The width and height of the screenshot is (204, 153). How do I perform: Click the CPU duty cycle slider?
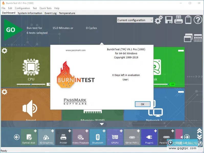31,84
